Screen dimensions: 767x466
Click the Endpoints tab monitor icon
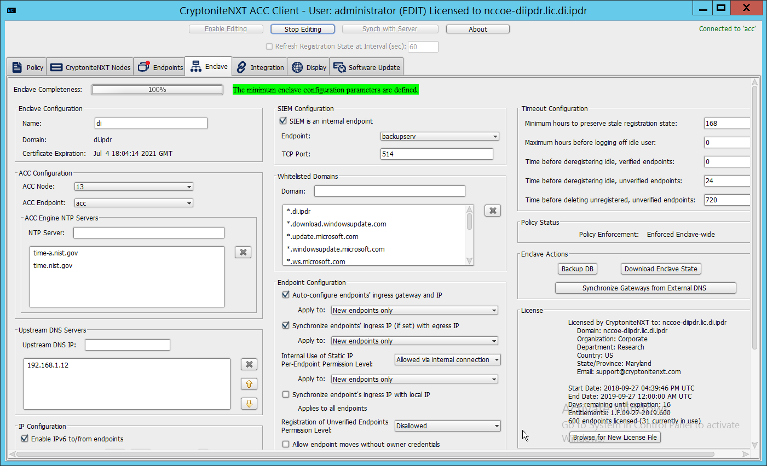click(144, 67)
